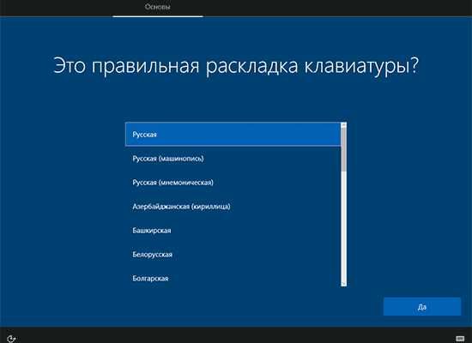This screenshot has width=472, height=343.
Task: Click the scrollbar up arrow in the list
Action: tap(344, 124)
